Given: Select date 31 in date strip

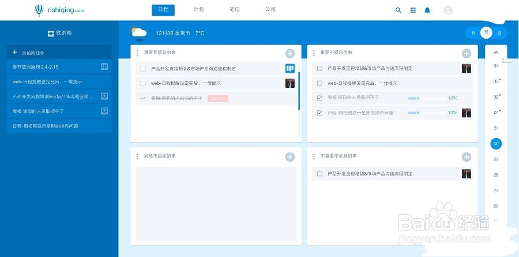Looking at the screenshot, I should coord(496,128).
